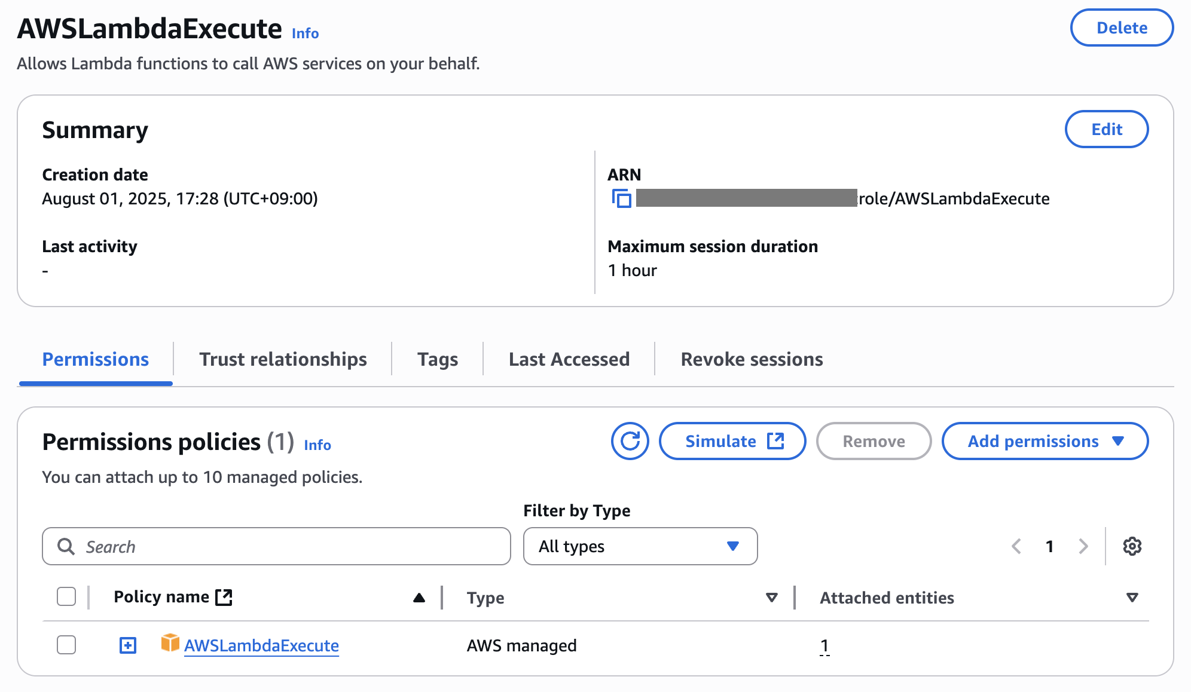
Task: Click the Delete role button
Action: pyautogui.click(x=1122, y=27)
